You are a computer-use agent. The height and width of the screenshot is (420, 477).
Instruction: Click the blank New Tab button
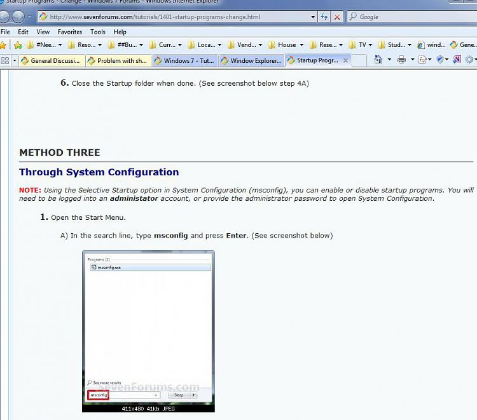(x=359, y=60)
